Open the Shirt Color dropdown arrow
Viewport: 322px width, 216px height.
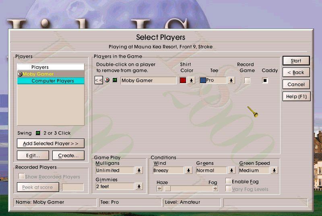pos(192,80)
